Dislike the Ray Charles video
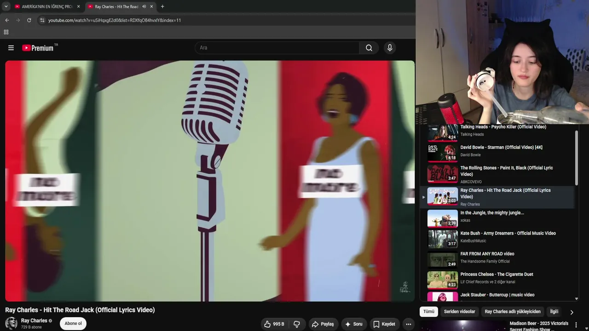This screenshot has height=331, width=589. (x=297, y=324)
